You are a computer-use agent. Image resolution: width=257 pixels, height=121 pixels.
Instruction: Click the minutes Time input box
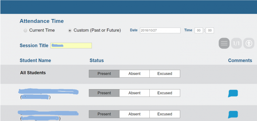[210, 31]
